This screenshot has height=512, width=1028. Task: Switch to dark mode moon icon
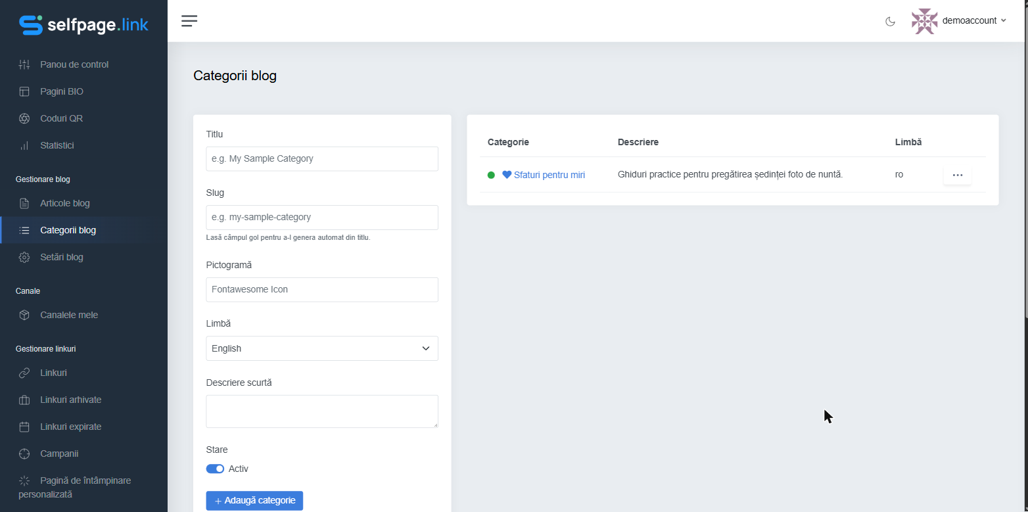891,21
